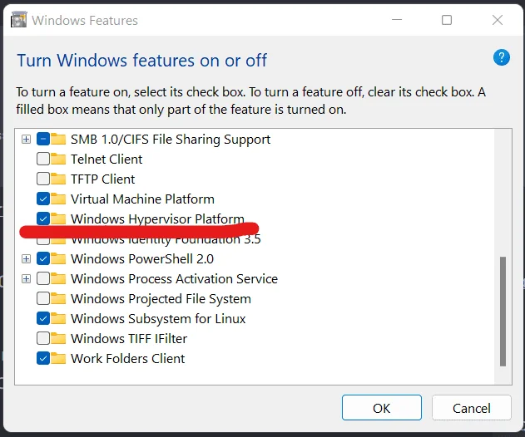Expand SMB 1.0/CIFS File Sharing Support
Viewport: 525px width, 437px height.
click(26, 139)
